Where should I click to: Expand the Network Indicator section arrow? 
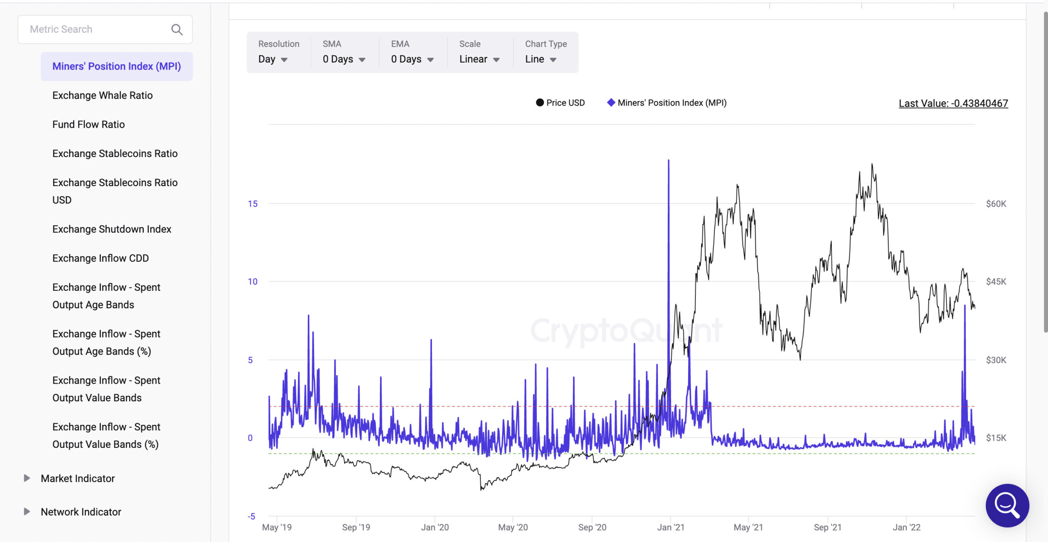tap(27, 512)
